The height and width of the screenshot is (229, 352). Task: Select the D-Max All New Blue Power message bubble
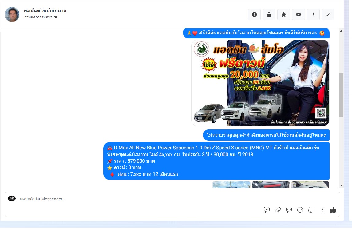[x=216, y=161]
